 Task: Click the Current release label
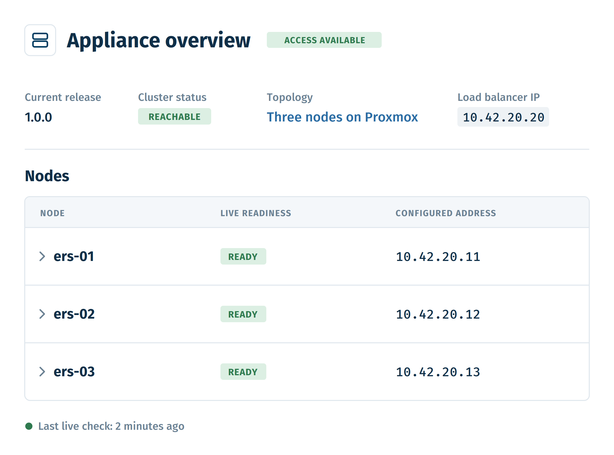63,97
